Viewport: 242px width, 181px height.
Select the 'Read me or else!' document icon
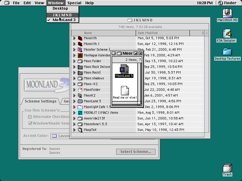(125, 91)
